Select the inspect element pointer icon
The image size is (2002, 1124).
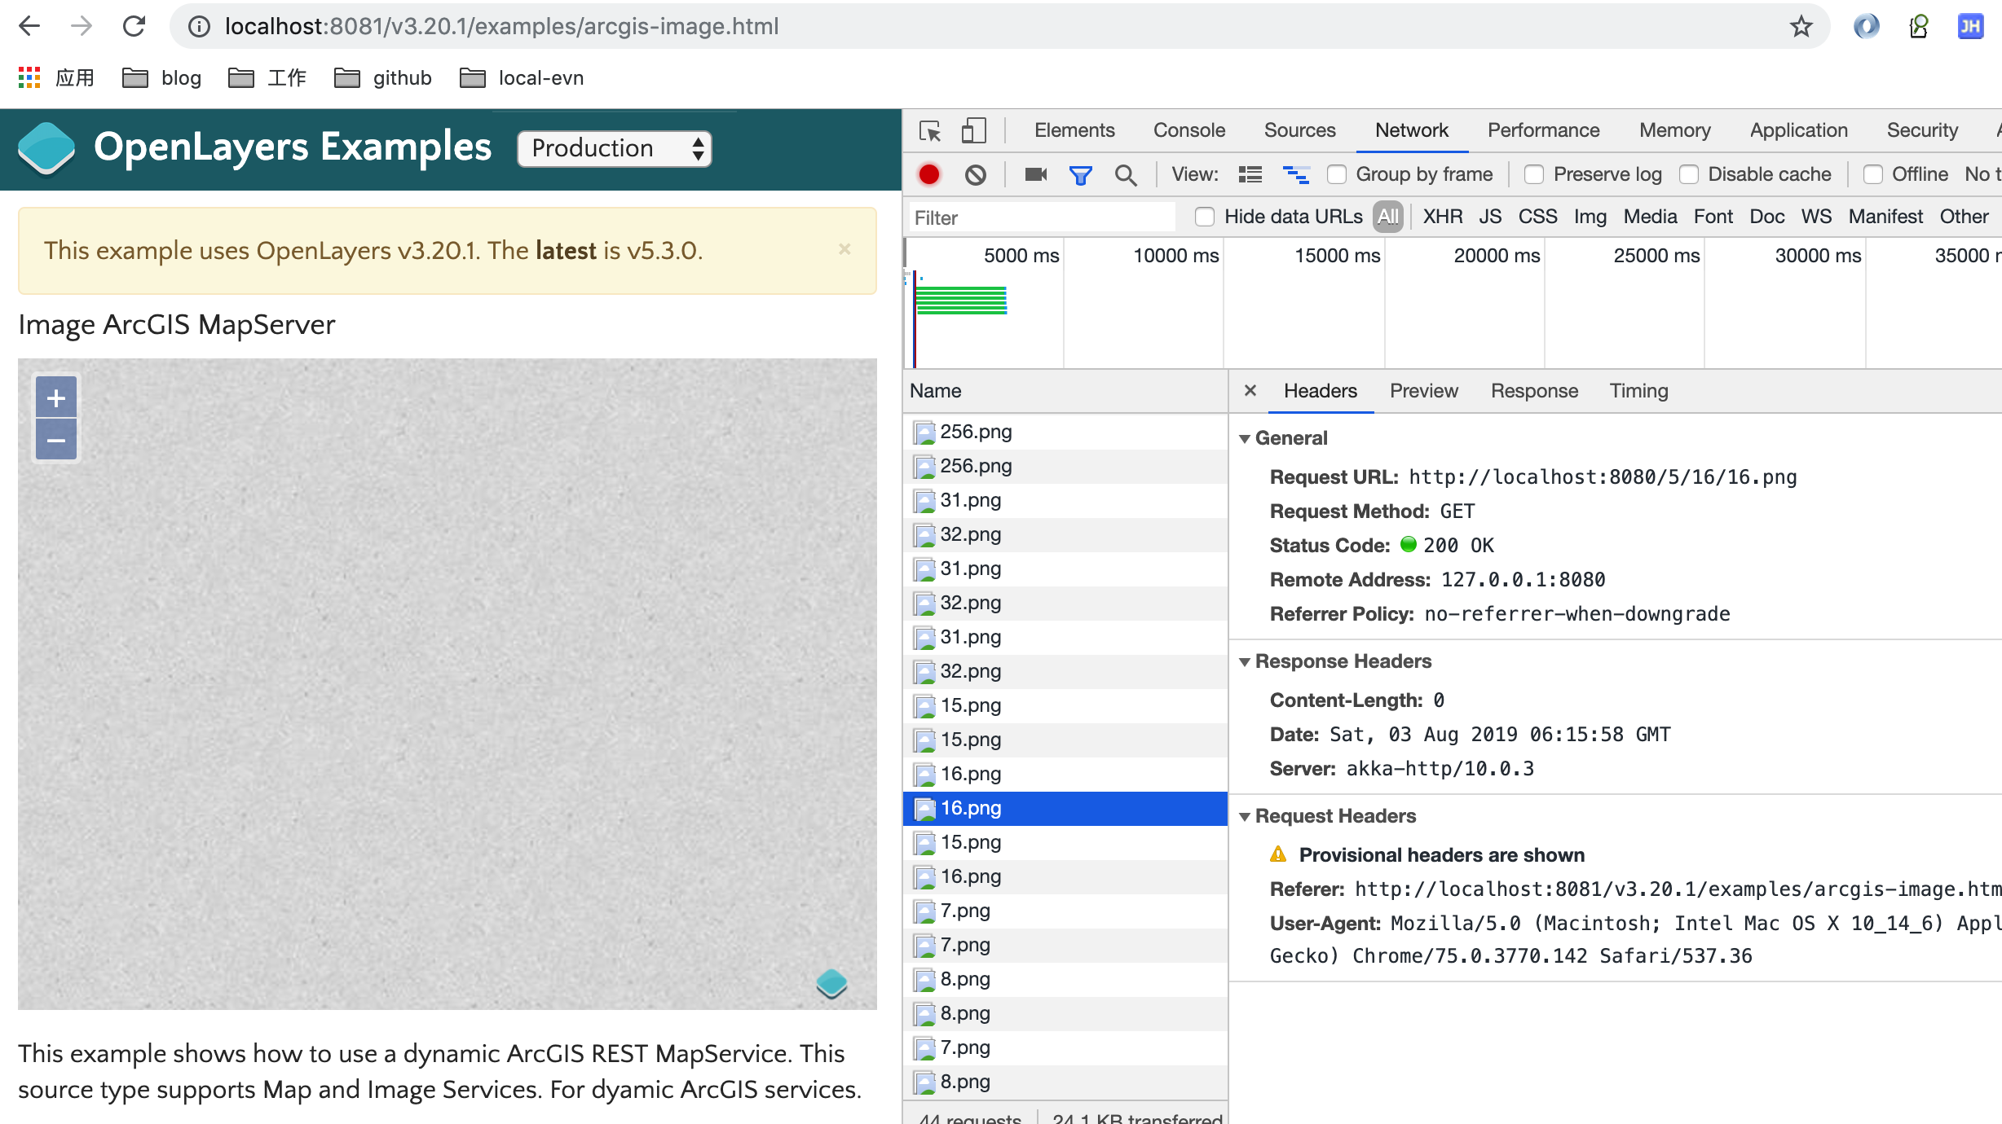click(x=930, y=130)
